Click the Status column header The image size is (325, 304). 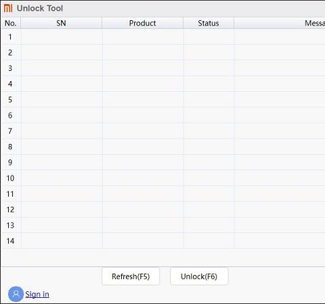point(209,23)
